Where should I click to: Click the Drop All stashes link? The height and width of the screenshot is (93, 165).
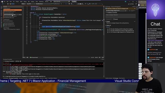tap(108, 27)
